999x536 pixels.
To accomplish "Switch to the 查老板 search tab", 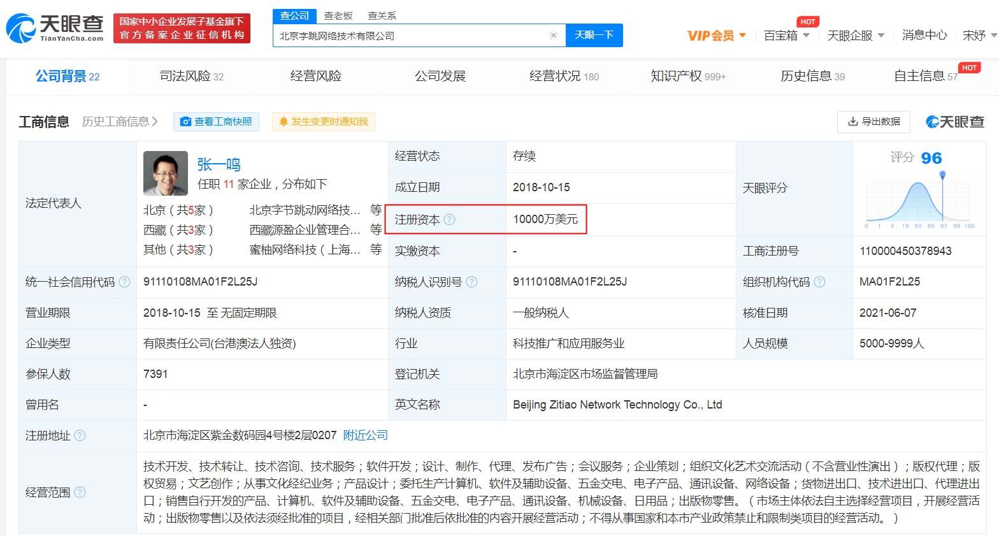I will 338,15.
